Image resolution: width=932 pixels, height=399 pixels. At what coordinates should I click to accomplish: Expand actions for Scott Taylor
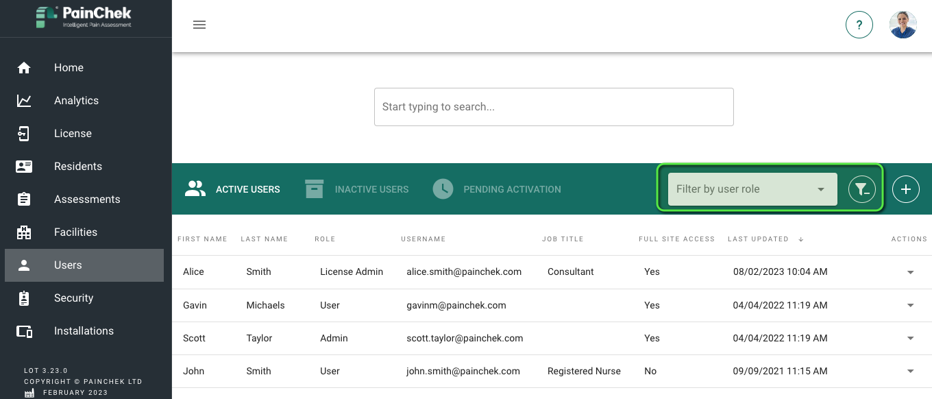[910, 339]
